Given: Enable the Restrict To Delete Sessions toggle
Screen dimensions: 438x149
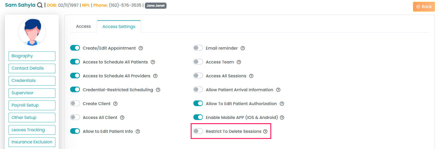Looking at the screenshot, I should (198, 131).
